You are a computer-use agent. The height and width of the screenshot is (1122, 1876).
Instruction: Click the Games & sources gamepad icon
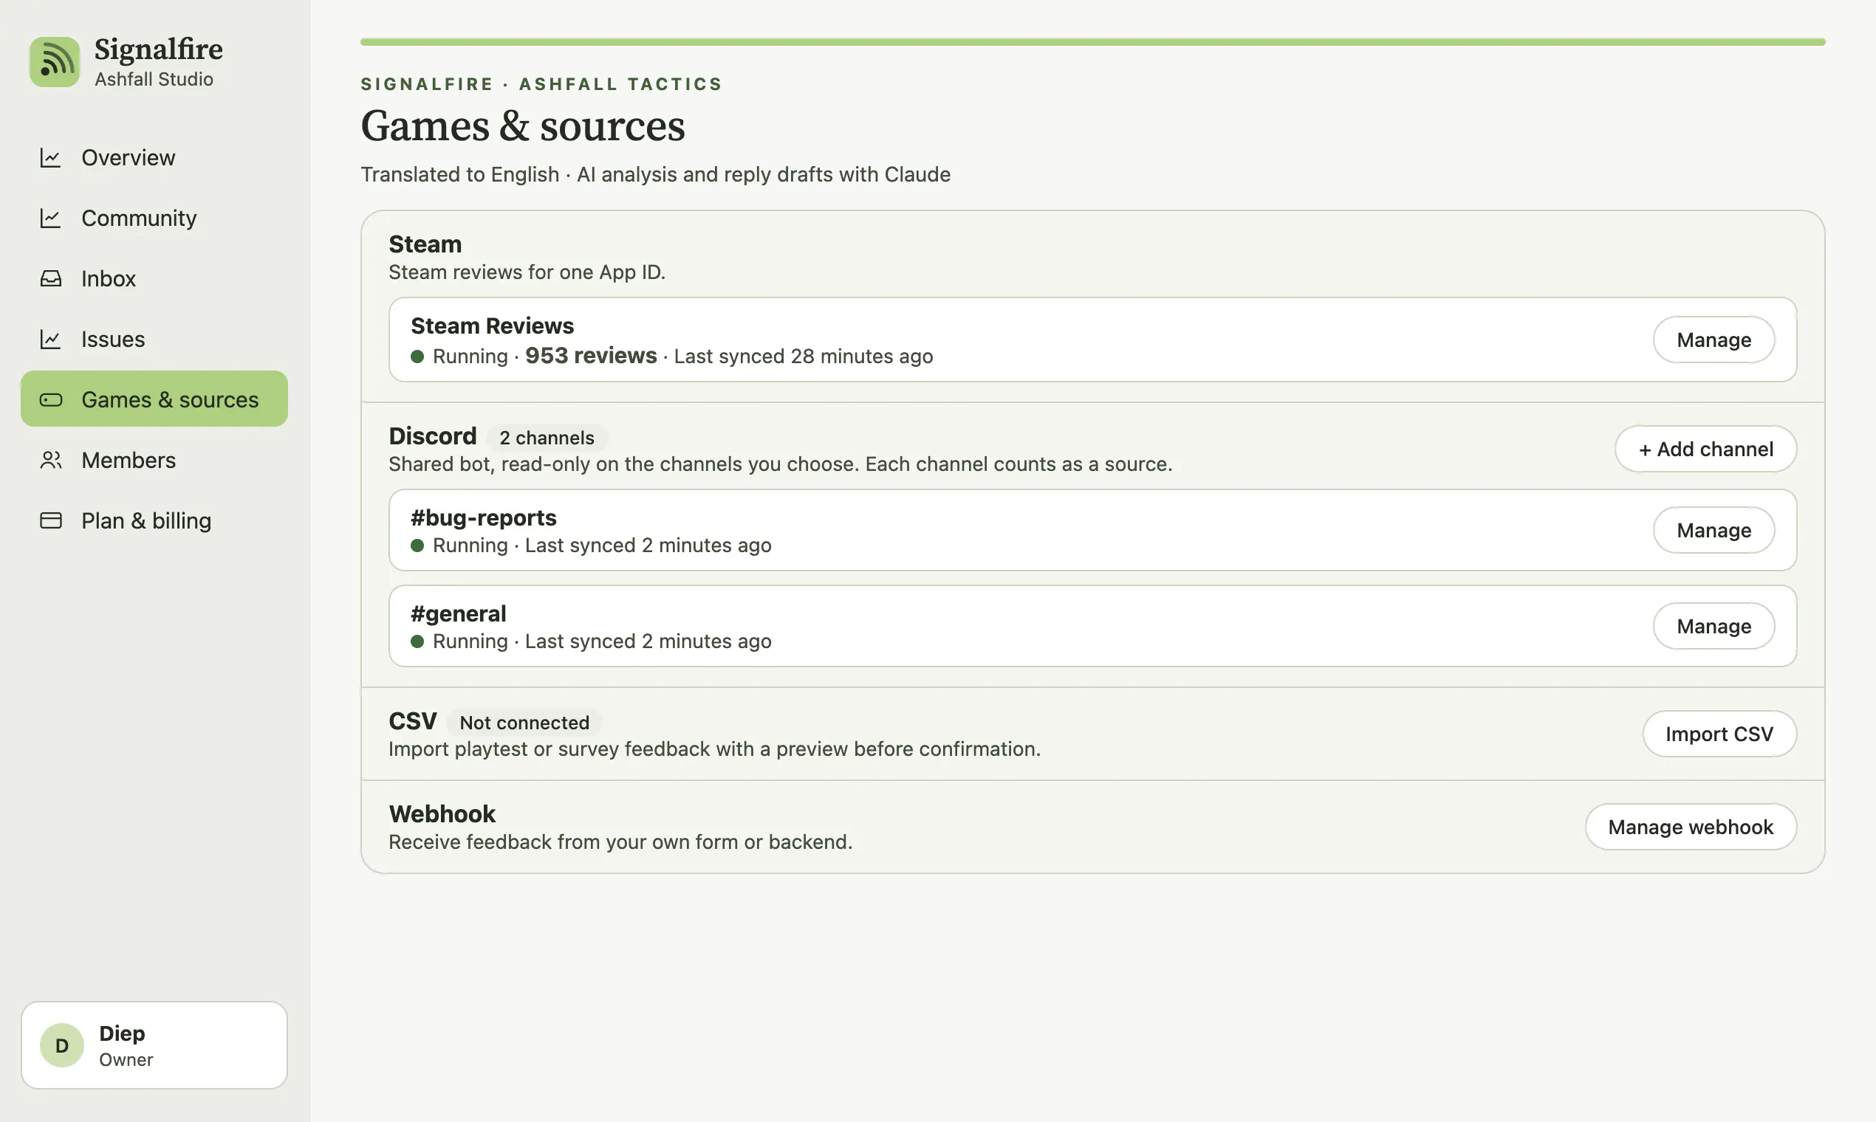coord(51,399)
